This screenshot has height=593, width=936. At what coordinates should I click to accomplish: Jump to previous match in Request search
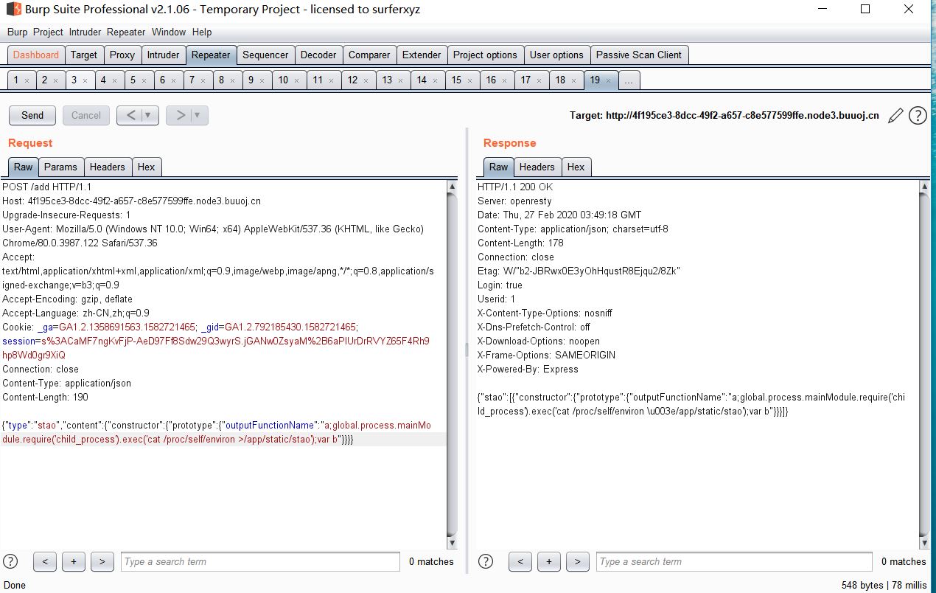[x=45, y=561]
